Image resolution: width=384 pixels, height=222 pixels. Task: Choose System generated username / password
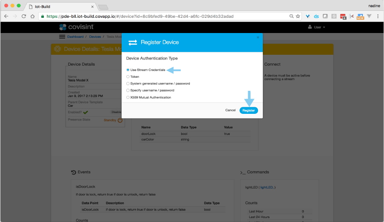(128, 83)
